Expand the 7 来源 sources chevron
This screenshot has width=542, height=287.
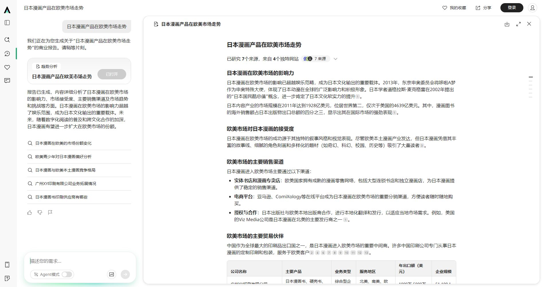pyautogui.click(x=336, y=59)
